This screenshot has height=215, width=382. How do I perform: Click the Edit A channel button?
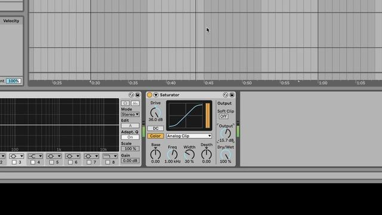coord(130,125)
